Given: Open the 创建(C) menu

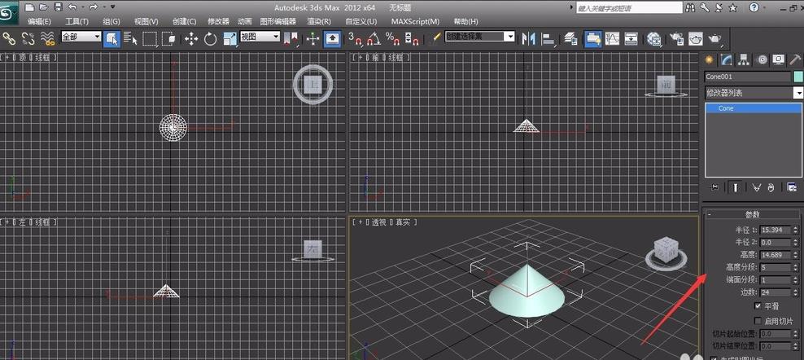Looking at the screenshot, I should [184, 21].
